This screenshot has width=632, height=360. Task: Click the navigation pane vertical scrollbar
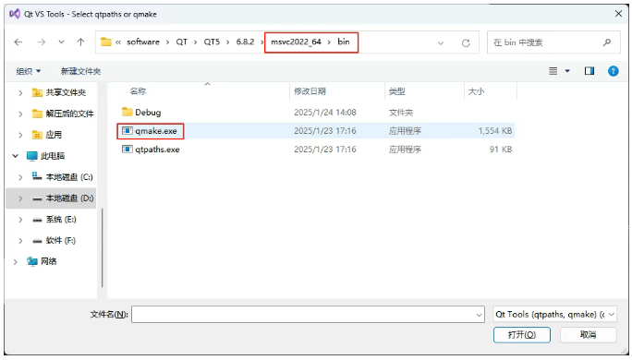(103, 247)
